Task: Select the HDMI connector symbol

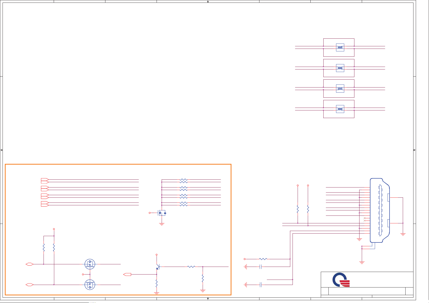Action: tap(380, 210)
